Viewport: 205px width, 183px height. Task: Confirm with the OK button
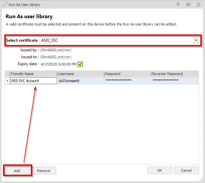(160, 170)
